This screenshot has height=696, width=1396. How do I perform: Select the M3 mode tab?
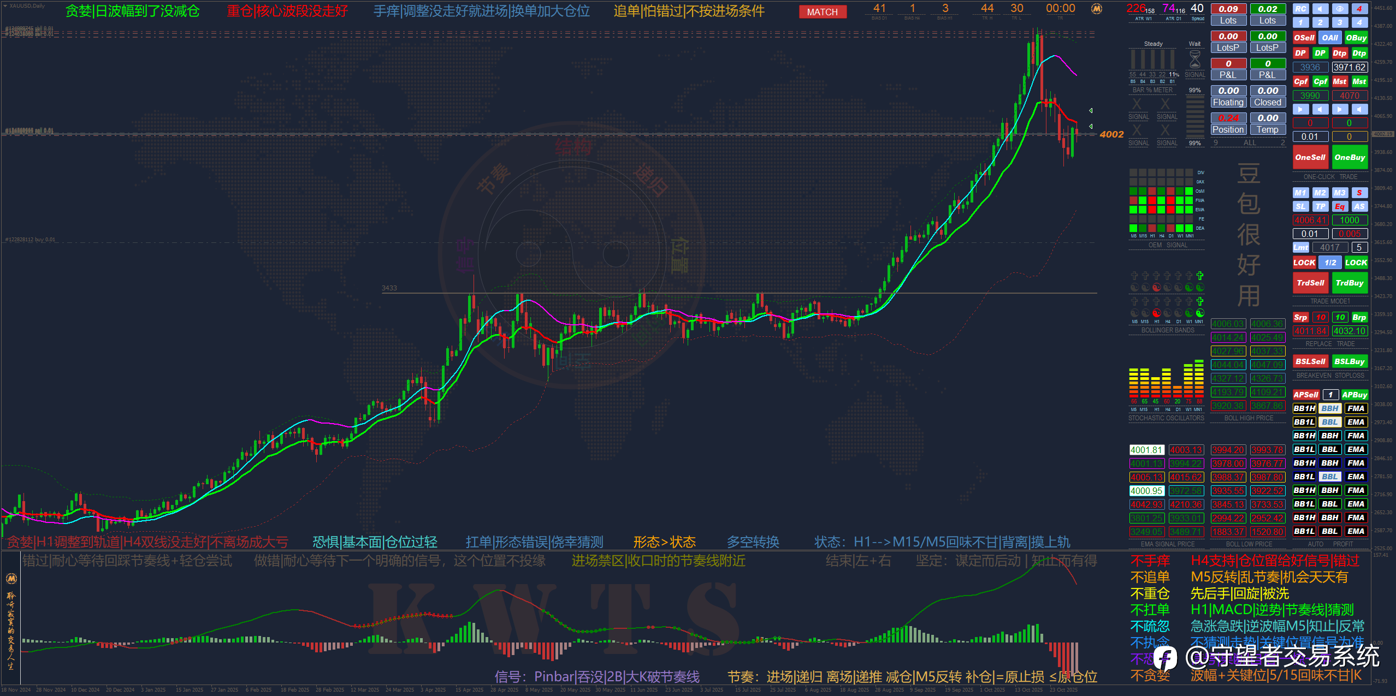coord(1339,193)
